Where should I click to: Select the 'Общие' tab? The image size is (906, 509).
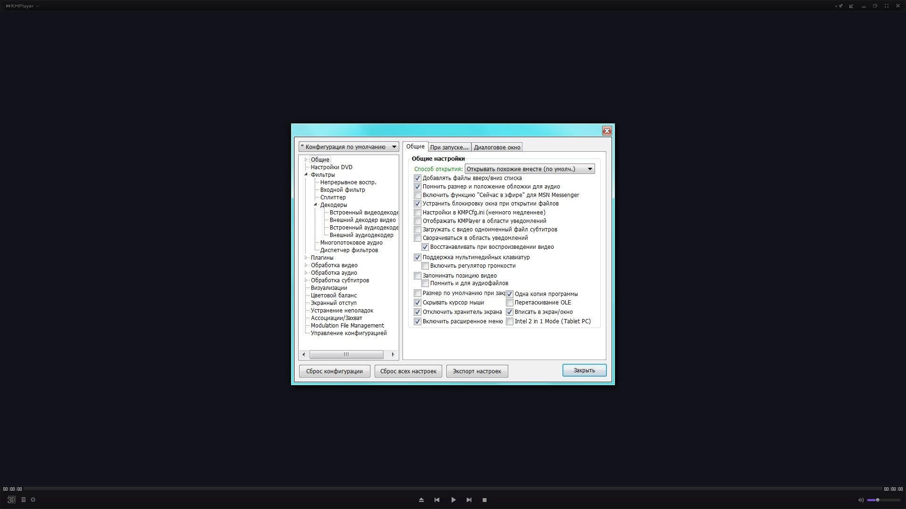click(x=415, y=147)
